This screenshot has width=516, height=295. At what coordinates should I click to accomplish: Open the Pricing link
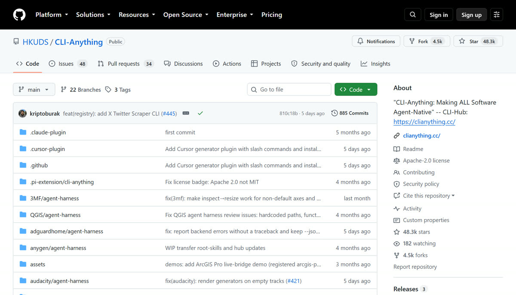click(272, 15)
